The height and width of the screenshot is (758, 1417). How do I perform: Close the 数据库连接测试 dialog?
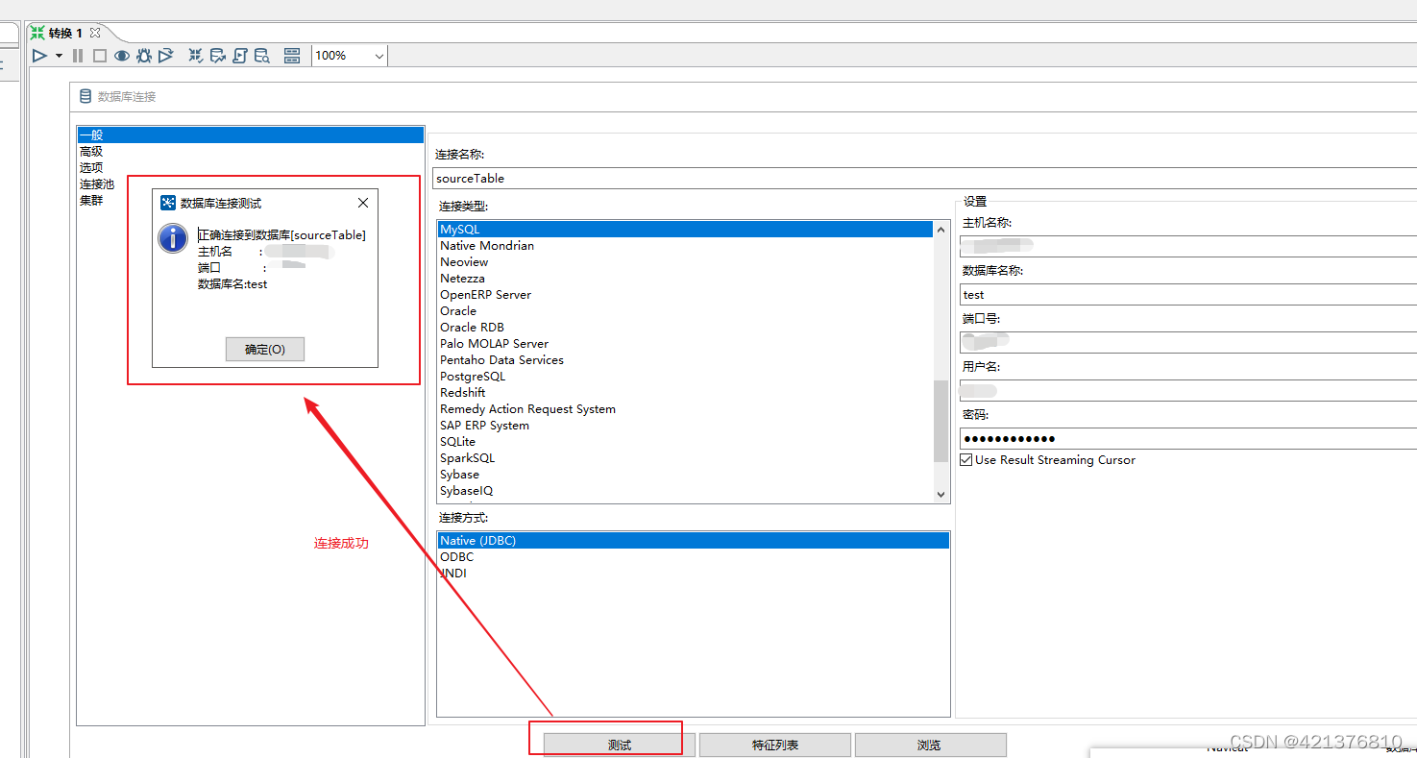pos(363,203)
